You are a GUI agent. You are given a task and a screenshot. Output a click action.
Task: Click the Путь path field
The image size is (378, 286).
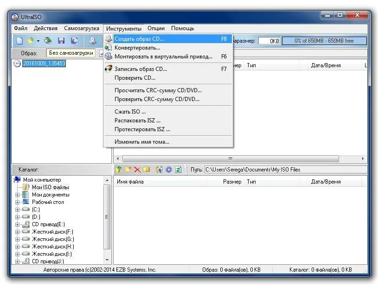coord(286,170)
